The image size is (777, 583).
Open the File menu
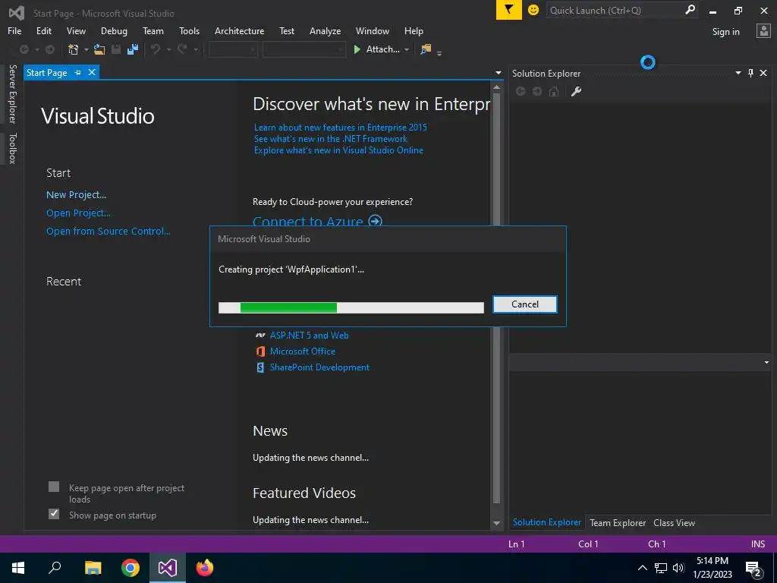tap(14, 30)
